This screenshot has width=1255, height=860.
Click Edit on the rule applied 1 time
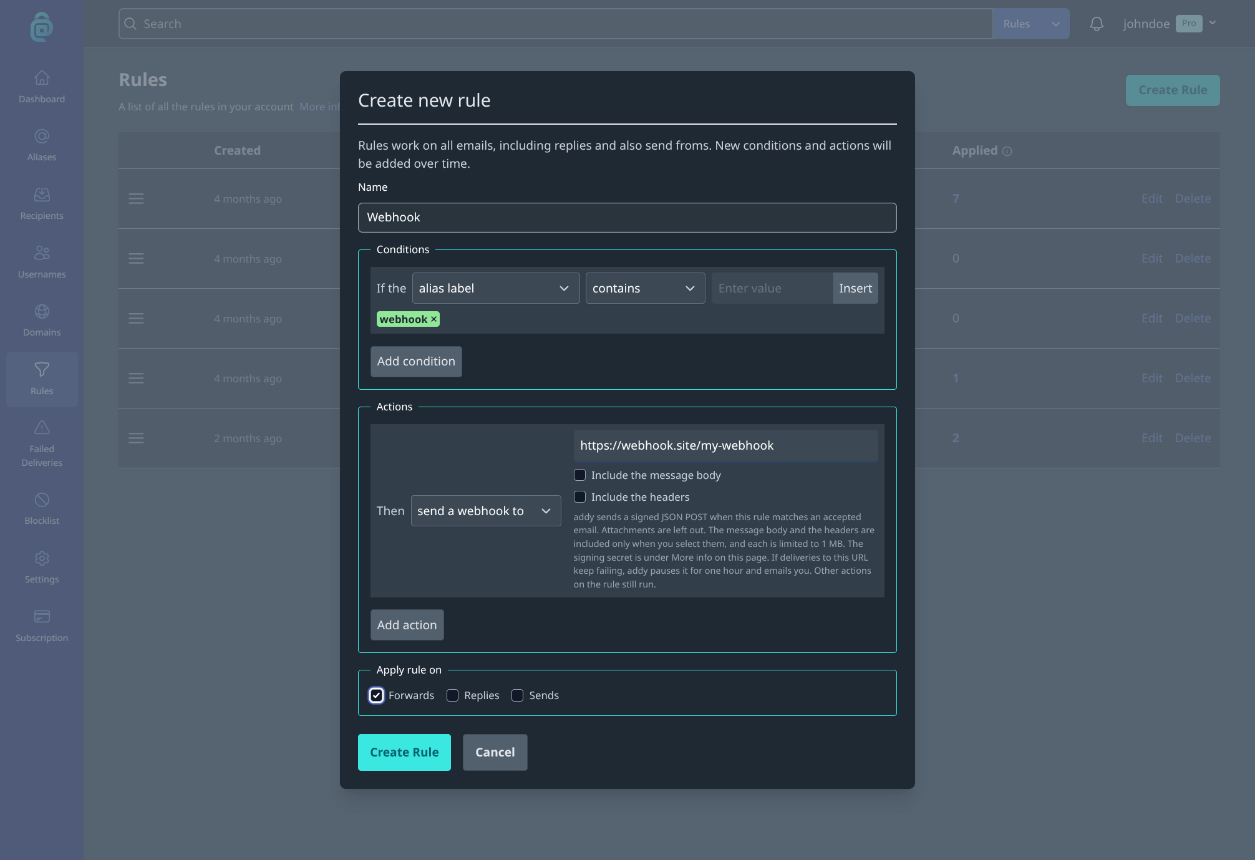[x=1151, y=378]
